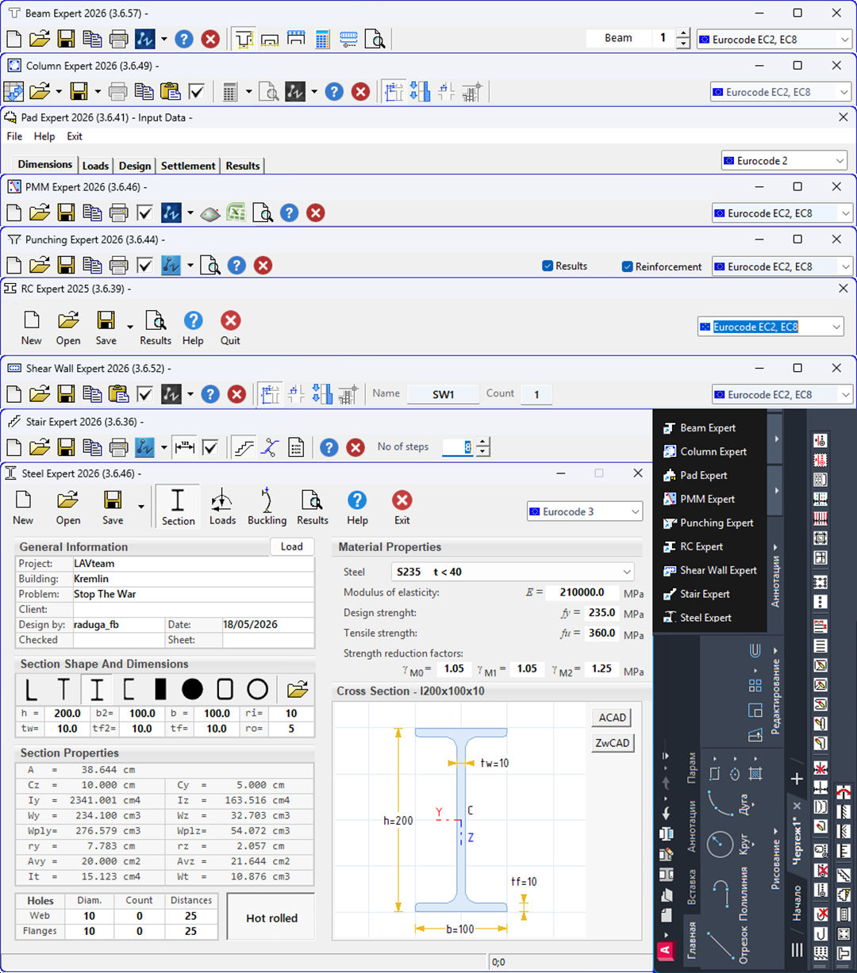Viewport: 857px width, 973px height.
Task: Open Eurocode 3 dropdown in Steel Expert
Action: pos(585,511)
